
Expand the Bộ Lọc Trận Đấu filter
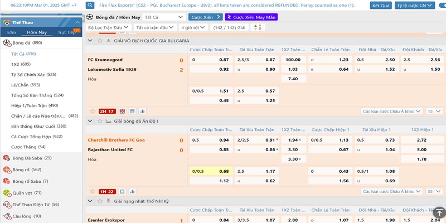109,27
